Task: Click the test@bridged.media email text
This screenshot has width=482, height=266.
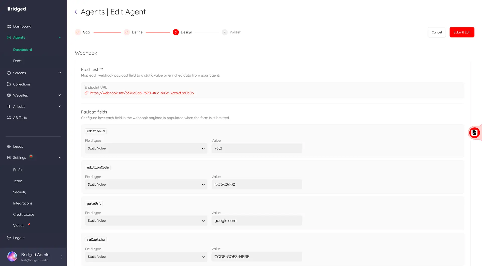Action: pos(35,260)
